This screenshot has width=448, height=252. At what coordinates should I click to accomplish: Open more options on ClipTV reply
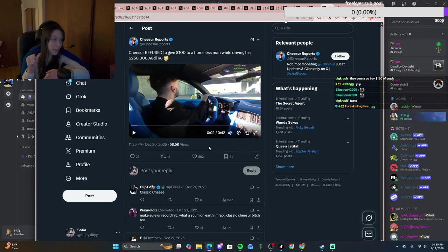259,187
